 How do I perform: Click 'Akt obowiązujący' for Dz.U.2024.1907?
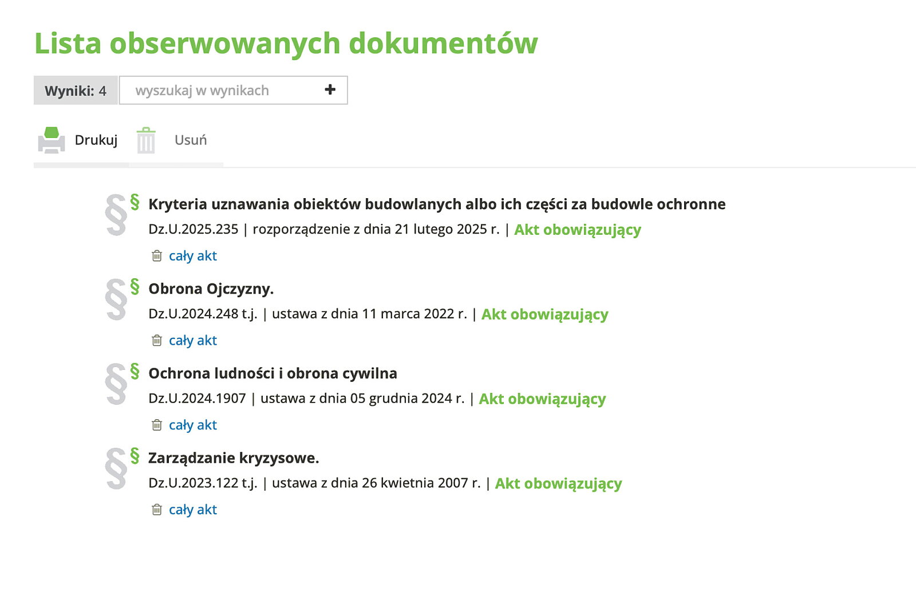tap(542, 399)
